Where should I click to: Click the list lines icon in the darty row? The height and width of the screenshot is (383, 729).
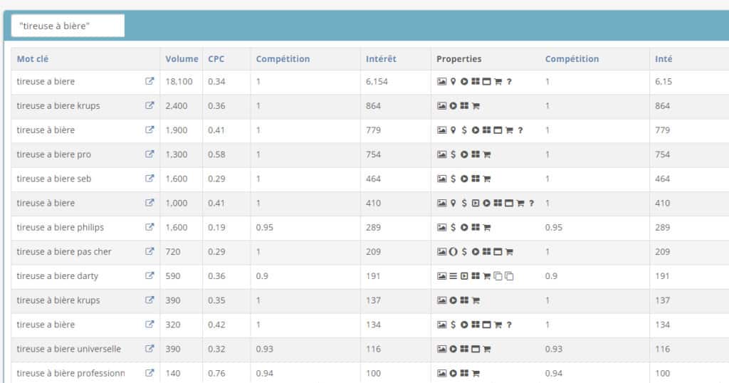click(x=453, y=276)
